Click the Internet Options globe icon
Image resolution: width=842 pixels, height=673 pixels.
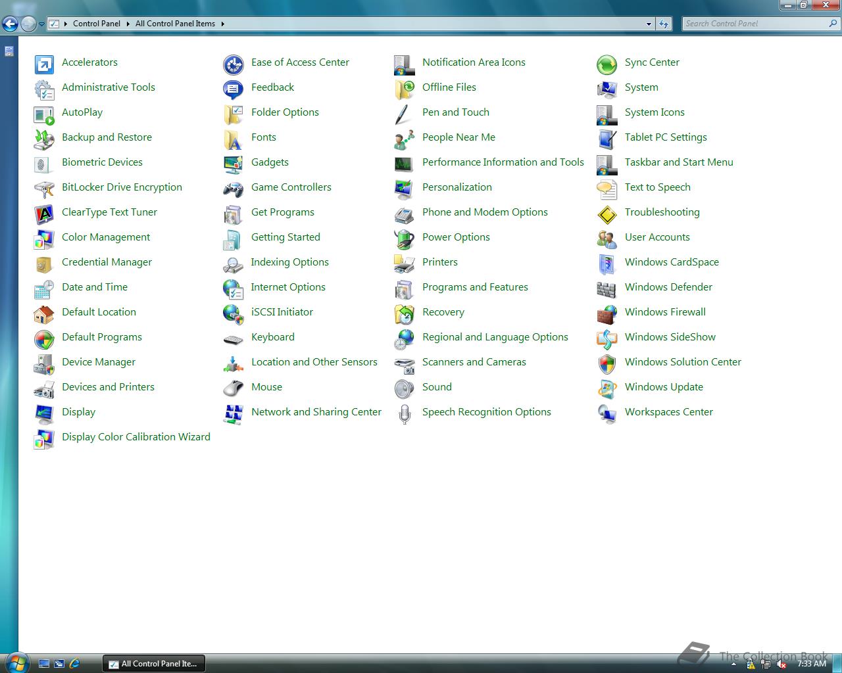coord(234,289)
